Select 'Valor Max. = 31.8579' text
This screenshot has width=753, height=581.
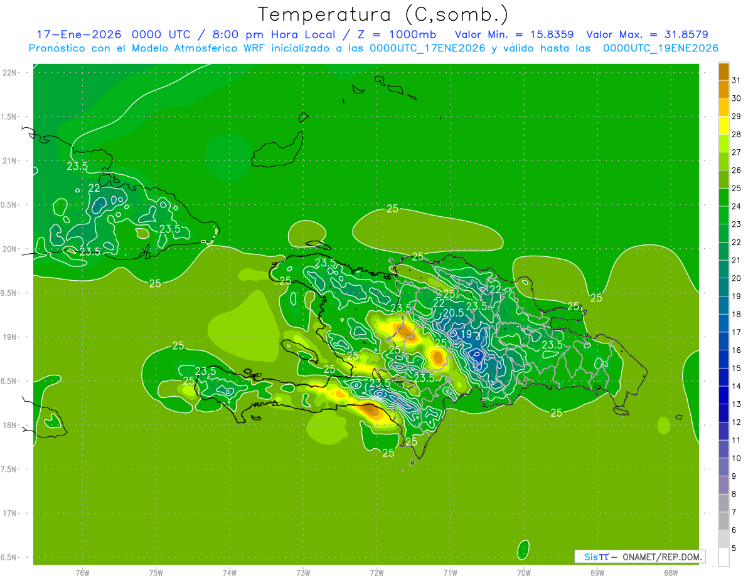[647, 34]
